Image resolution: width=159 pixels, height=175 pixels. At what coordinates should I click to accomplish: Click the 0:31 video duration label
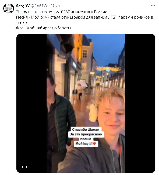(x=24, y=167)
